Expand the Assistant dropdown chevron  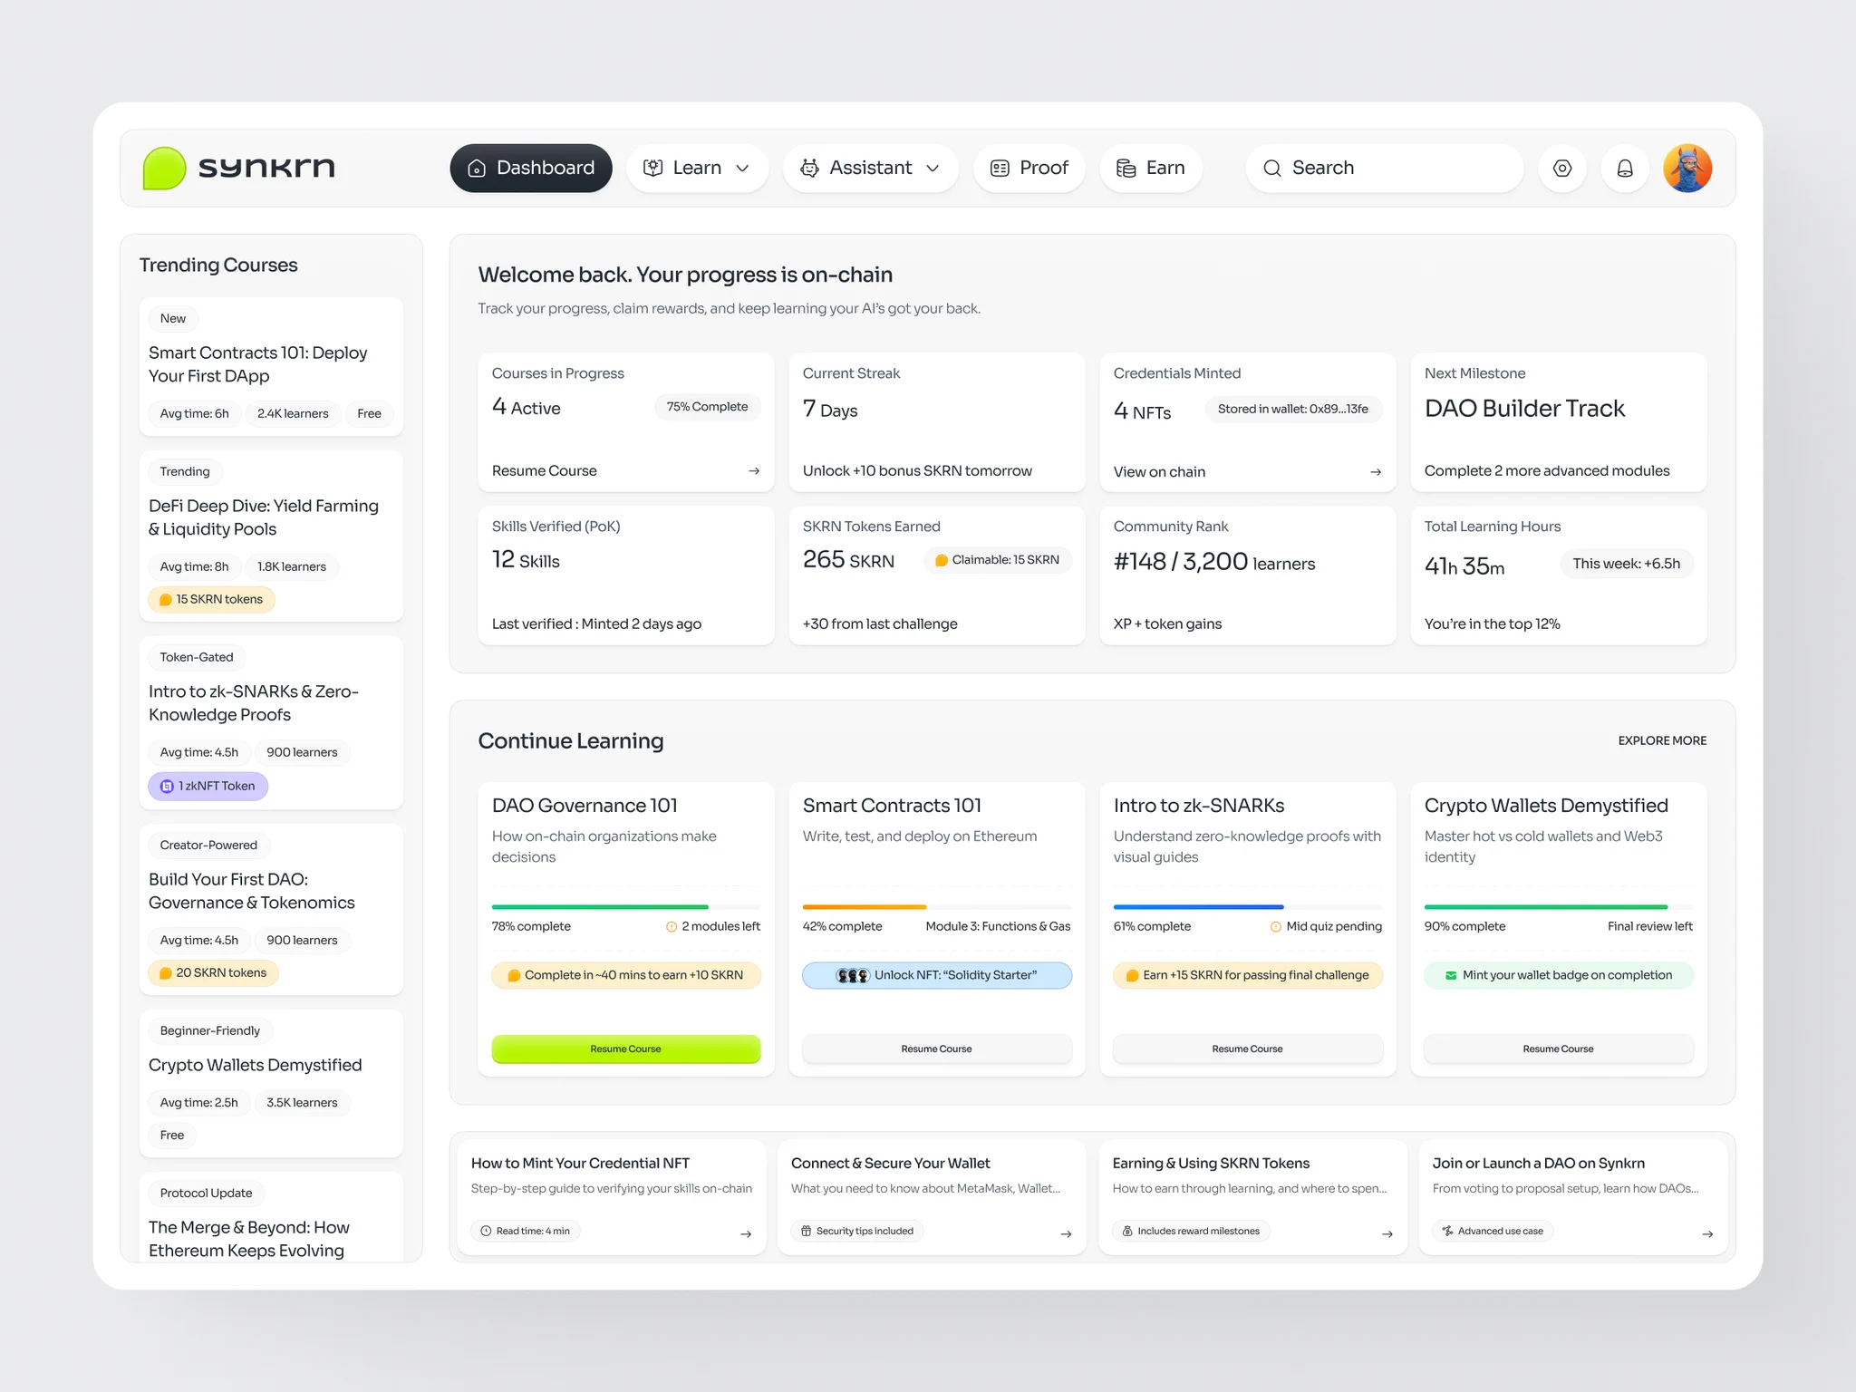[933, 169]
